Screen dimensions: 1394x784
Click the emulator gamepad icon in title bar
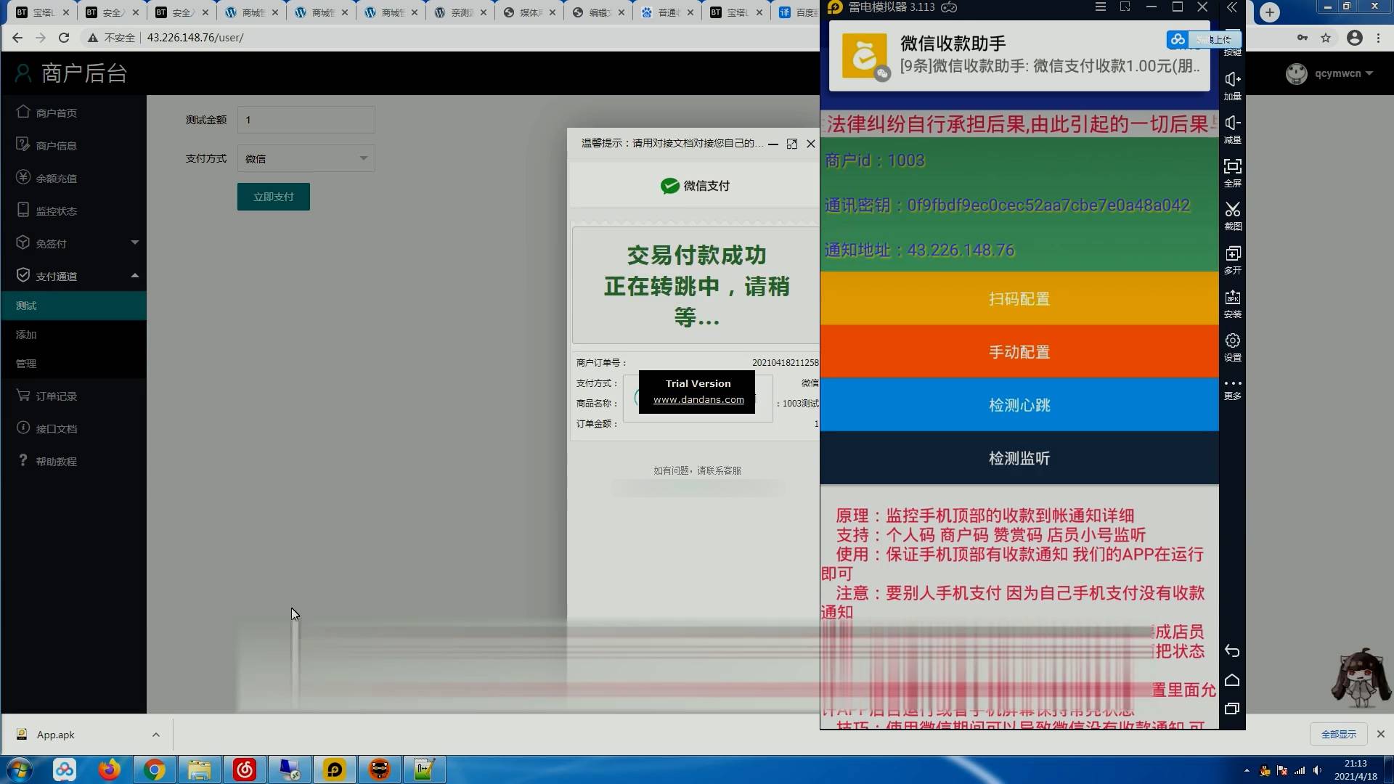click(x=949, y=7)
